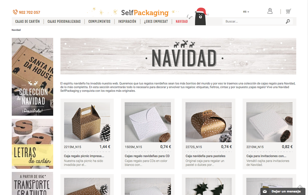The width and height of the screenshot is (308, 195).
Task: Open the SelfPackaging logo home link
Action: (x=145, y=13)
